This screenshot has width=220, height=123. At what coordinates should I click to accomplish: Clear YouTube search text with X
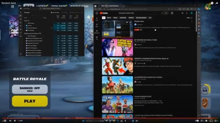(162, 13)
